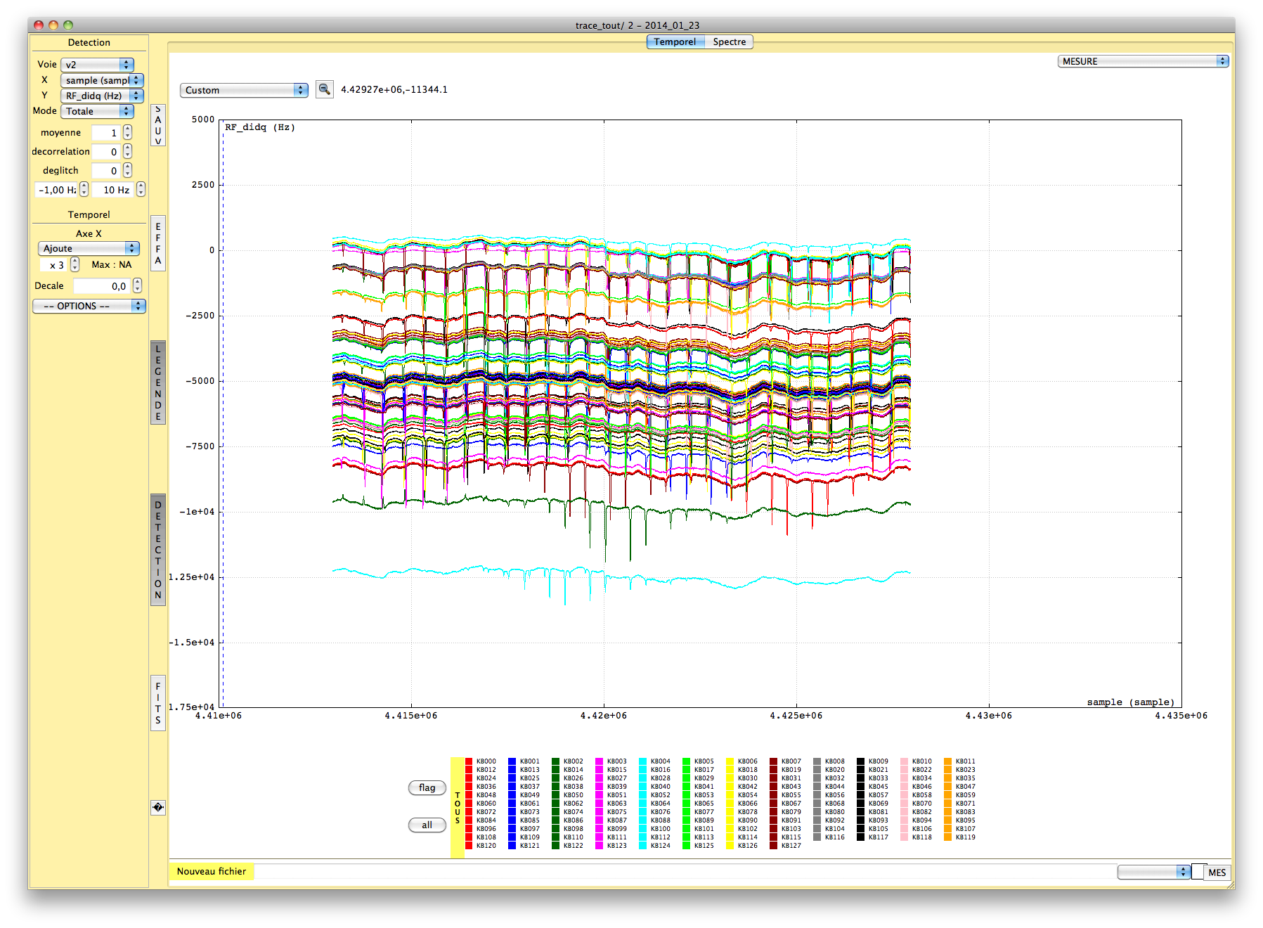Toggle the vertical DETECTION panel button
The height and width of the screenshot is (928, 1263).
click(x=158, y=550)
